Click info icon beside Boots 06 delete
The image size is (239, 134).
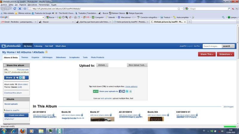(82, 115)
